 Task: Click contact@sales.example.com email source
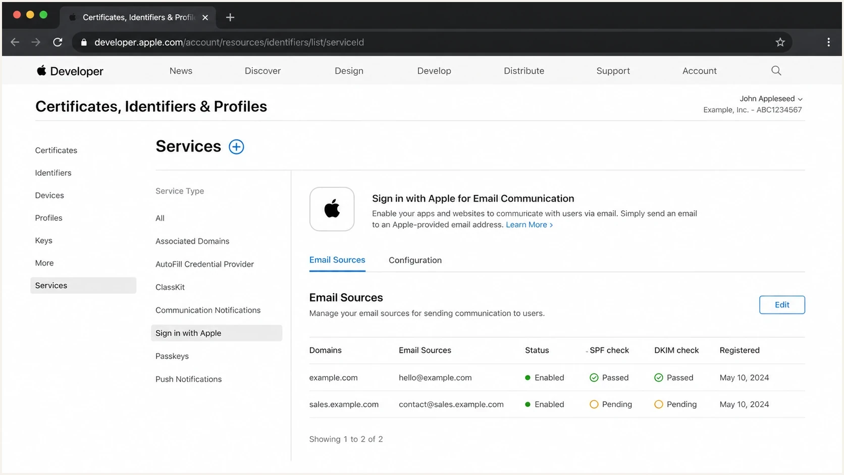[x=451, y=405]
